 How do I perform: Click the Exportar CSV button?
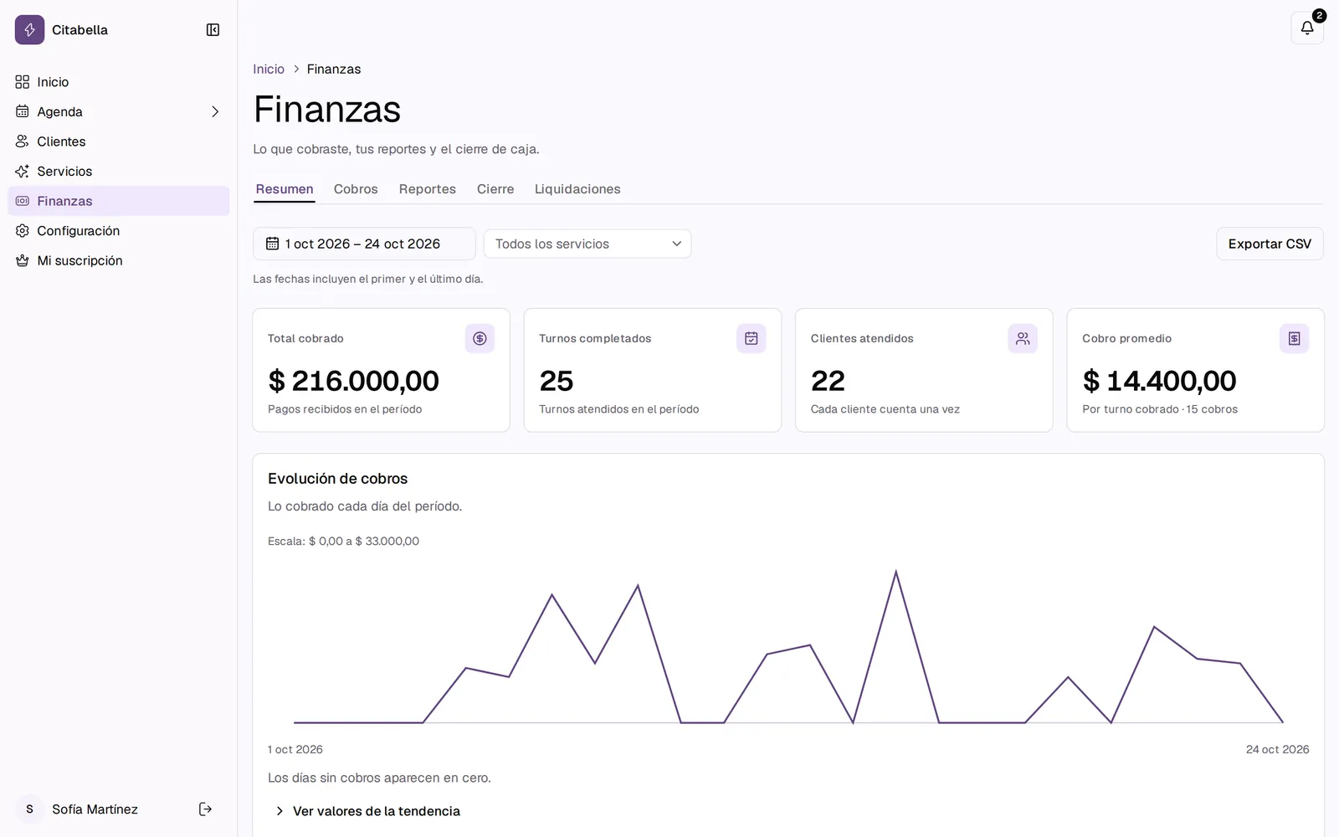[x=1270, y=244]
